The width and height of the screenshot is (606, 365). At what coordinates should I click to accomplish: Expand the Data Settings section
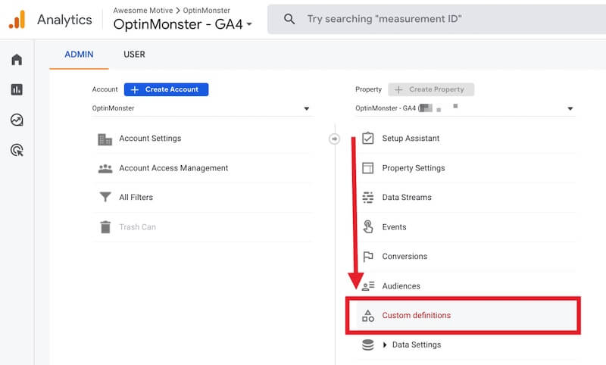[x=385, y=345]
